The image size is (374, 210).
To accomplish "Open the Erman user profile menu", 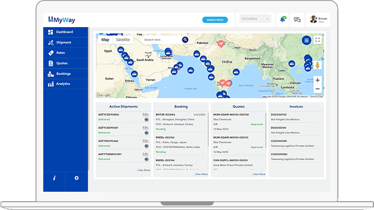I will click(x=318, y=19).
